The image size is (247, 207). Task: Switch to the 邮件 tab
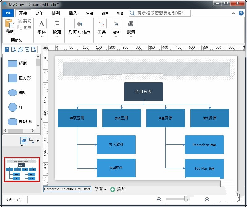(105, 13)
